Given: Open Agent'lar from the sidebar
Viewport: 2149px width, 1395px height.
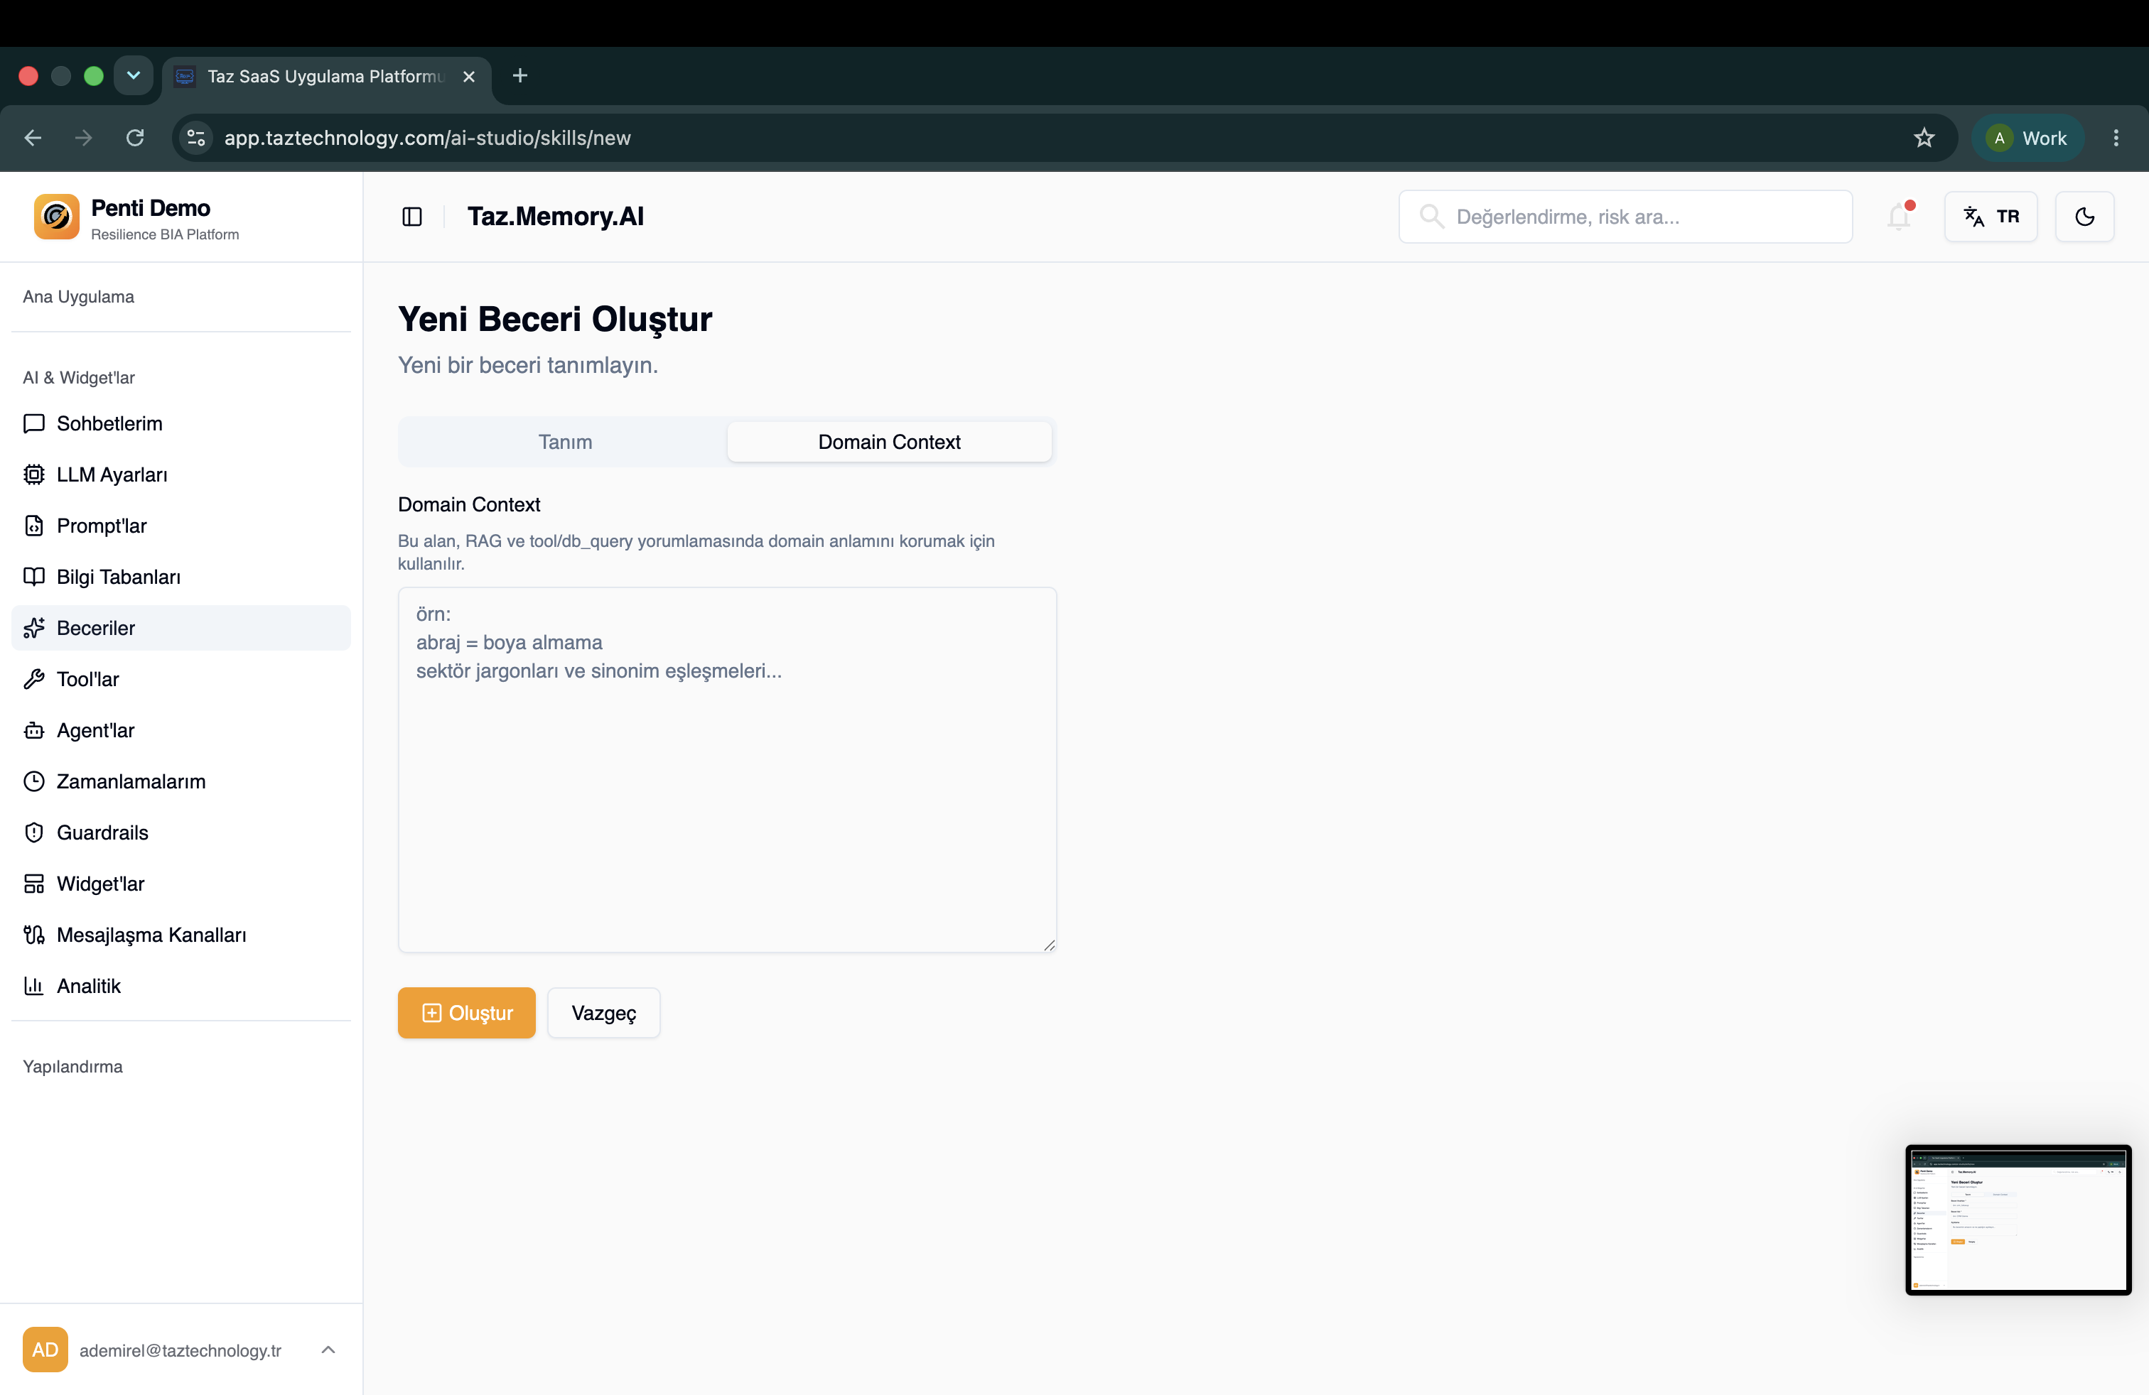Looking at the screenshot, I should (181, 730).
